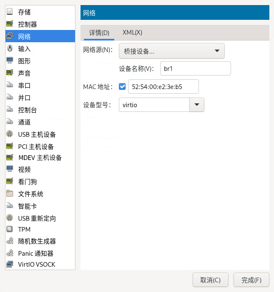Viewport: 274px width, 292px height.
Task: Expand the 设备型号 virtio dropdown arrow
Action: coord(197,105)
